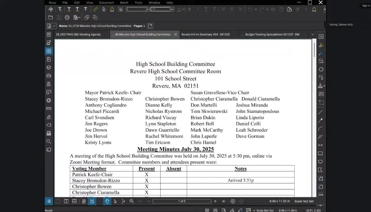Viewport: 371px width, 212px height.
Task: Toggle the Pan hand tool
Action: pos(107,201)
